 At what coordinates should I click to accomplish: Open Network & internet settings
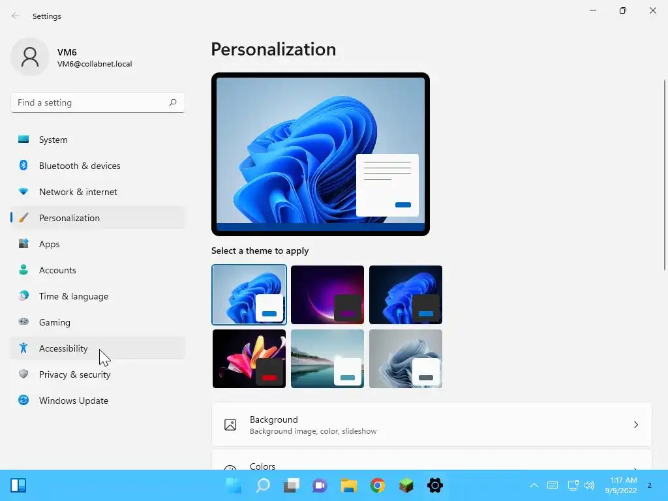coord(98,192)
